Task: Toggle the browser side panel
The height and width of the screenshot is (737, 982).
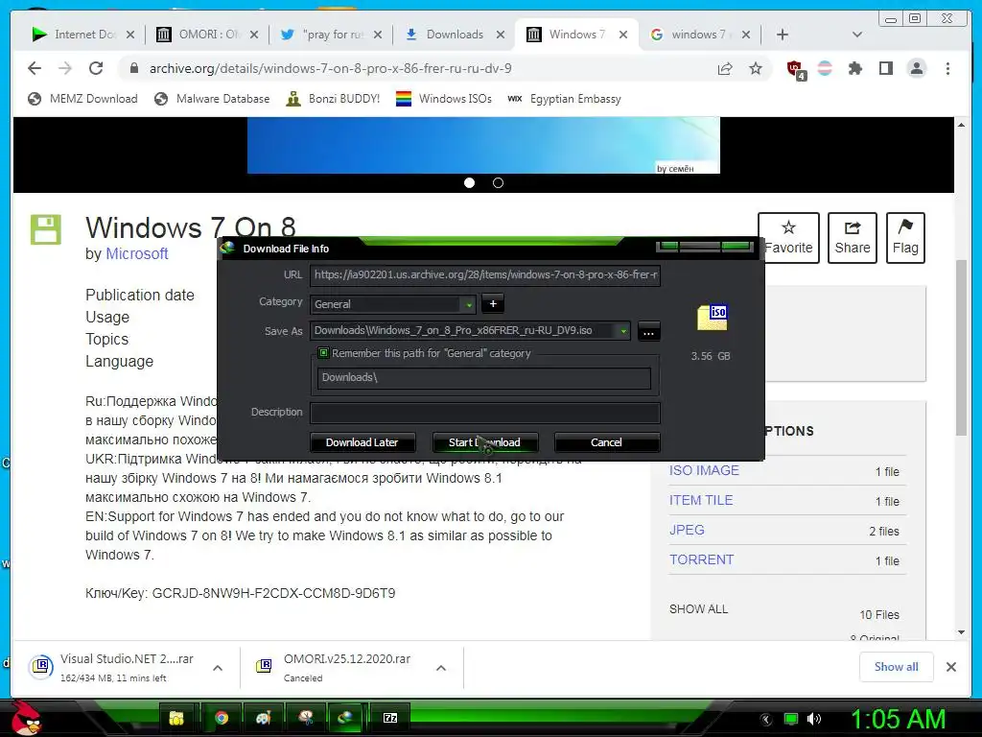Action: click(x=885, y=68)
